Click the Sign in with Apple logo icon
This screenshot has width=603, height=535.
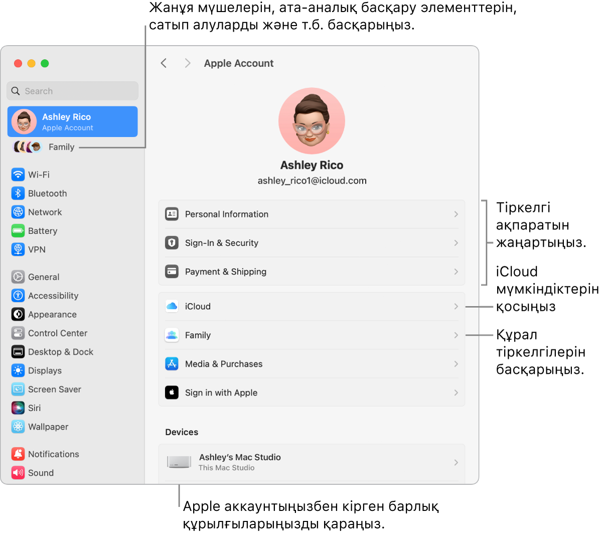172,393
